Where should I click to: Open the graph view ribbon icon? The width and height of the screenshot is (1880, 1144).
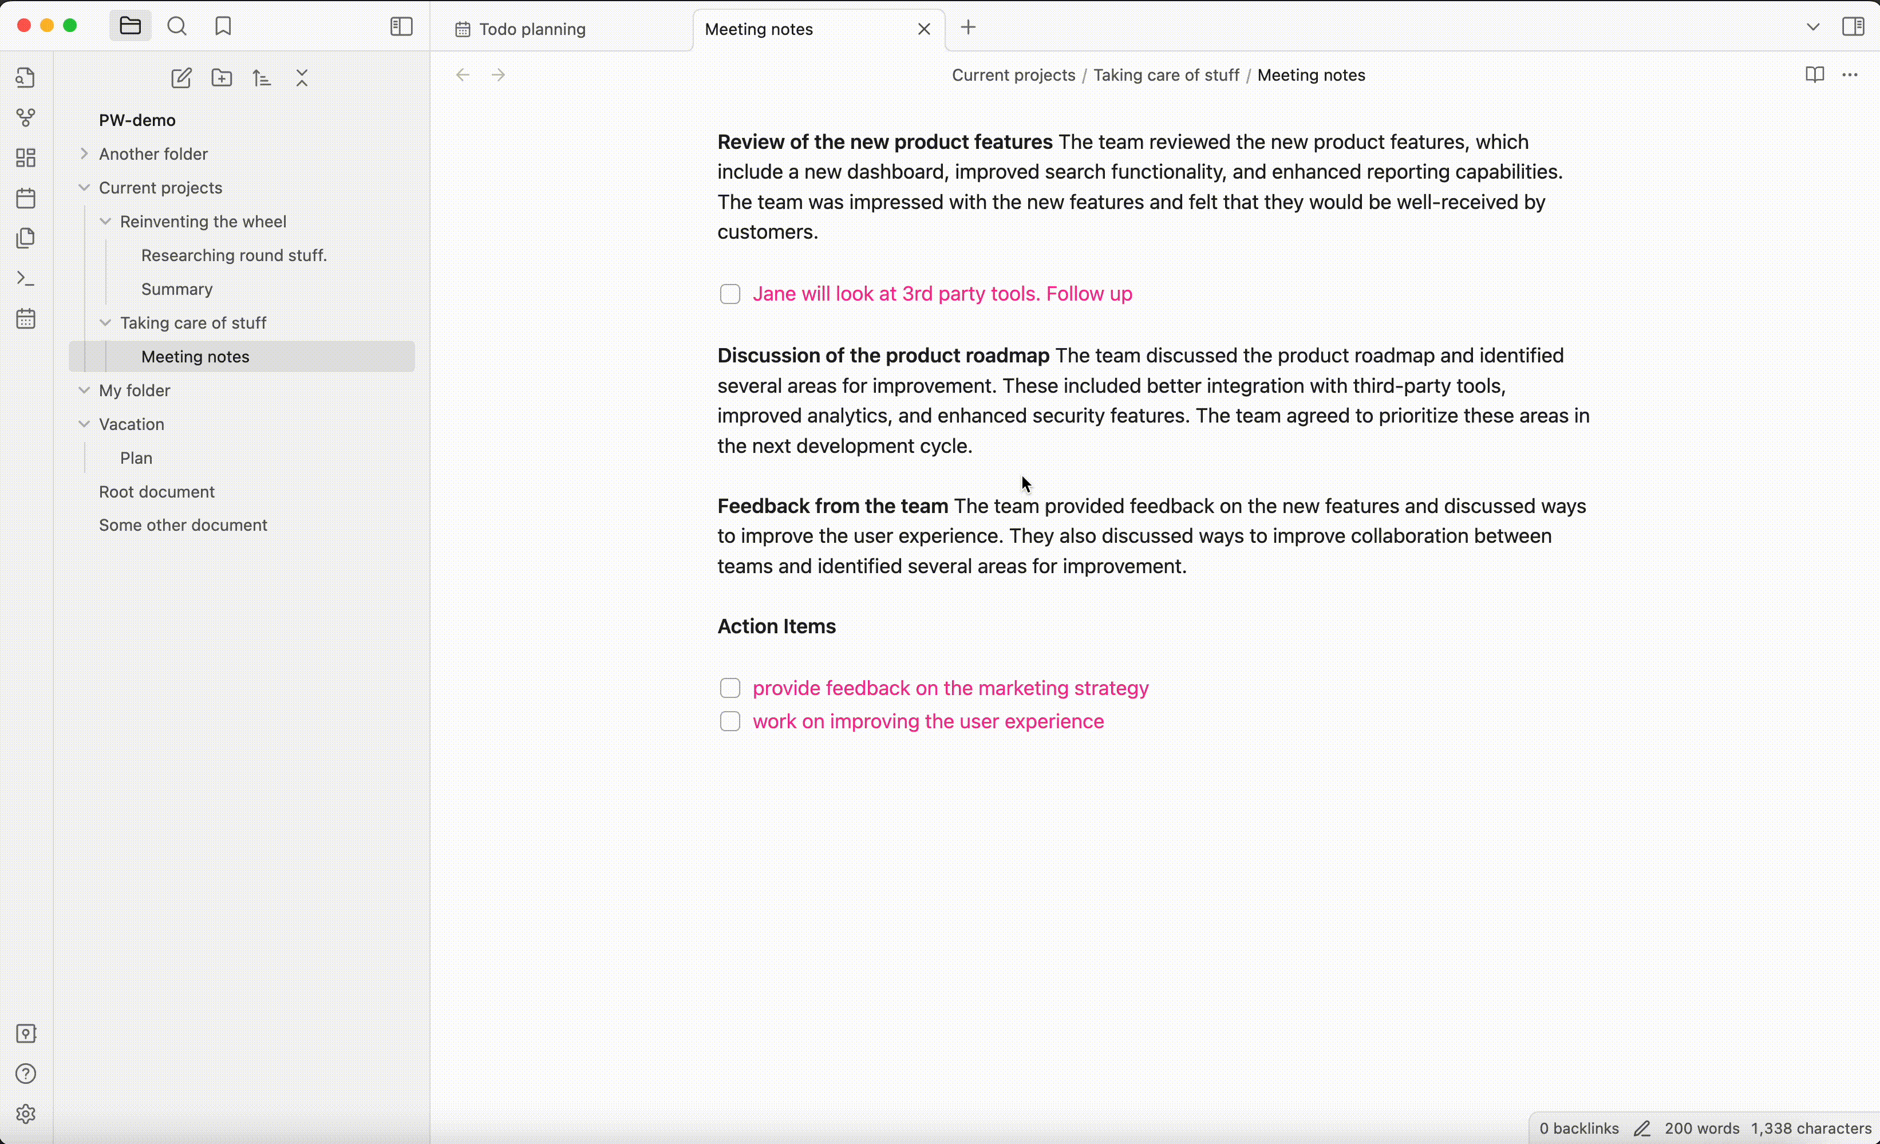[26, 117]
